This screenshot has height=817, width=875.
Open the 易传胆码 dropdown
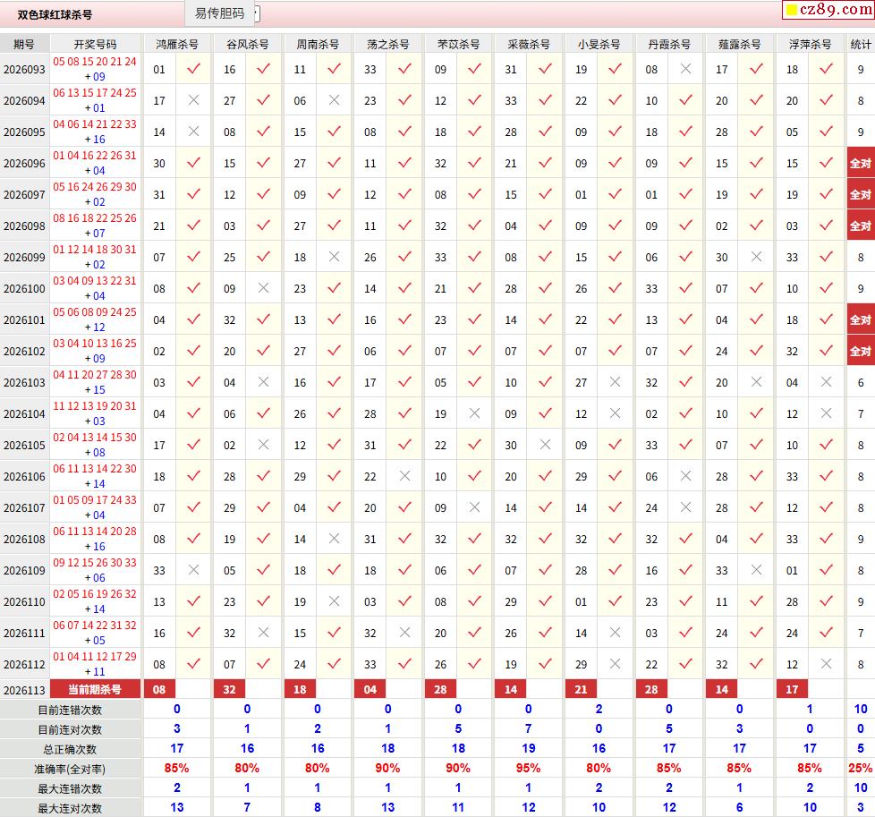click(x=223, y=13)
